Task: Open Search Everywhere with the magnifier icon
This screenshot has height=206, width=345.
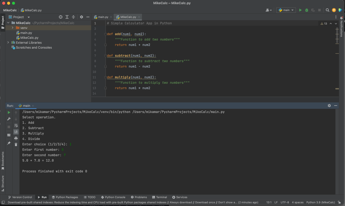Action: tap(327, 10)
